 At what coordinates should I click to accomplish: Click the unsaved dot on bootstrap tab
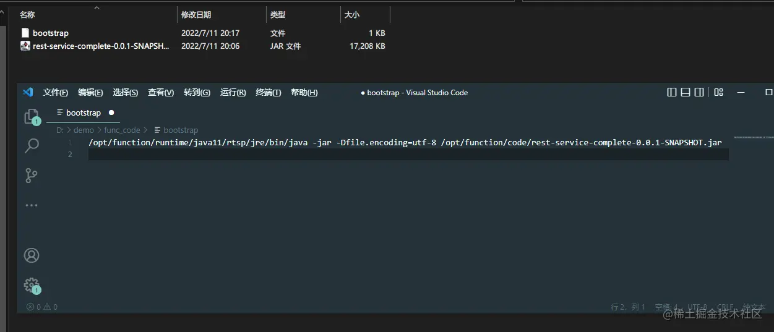(x=111, y=113)
